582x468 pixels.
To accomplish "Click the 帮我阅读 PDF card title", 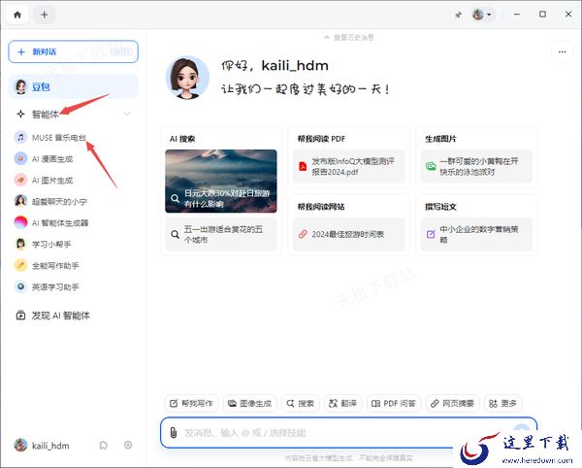I will pos(321,139).
